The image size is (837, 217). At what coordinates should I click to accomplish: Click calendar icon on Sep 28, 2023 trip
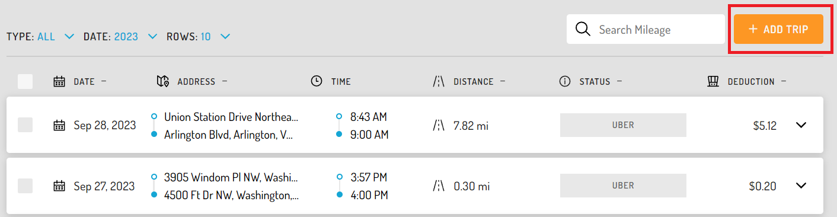coord(59,125)
